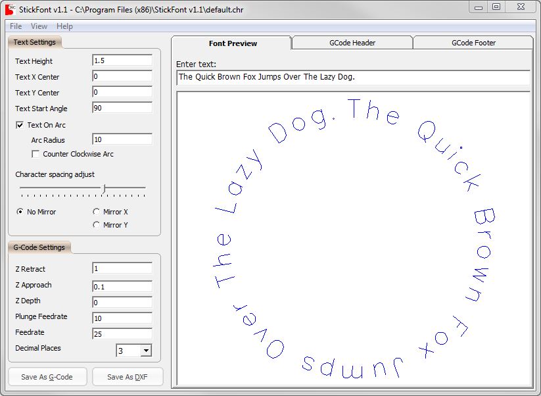The height and width of the screenshot is (396, 541).
Task: Click the G-Code Settings group label
Action: [x=39, y=247]
